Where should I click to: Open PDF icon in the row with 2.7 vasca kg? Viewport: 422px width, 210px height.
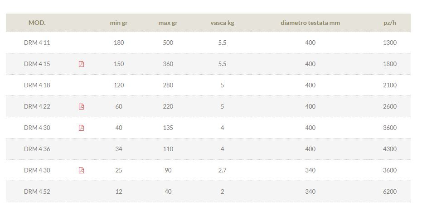[81, 170]
